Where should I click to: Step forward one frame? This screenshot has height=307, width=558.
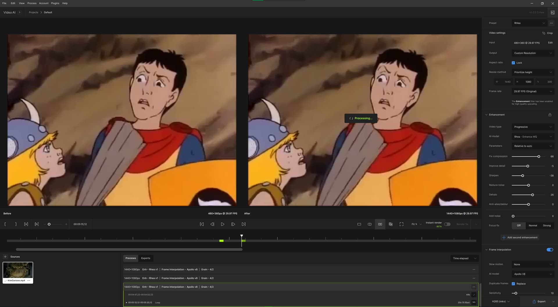click(233, 224)
